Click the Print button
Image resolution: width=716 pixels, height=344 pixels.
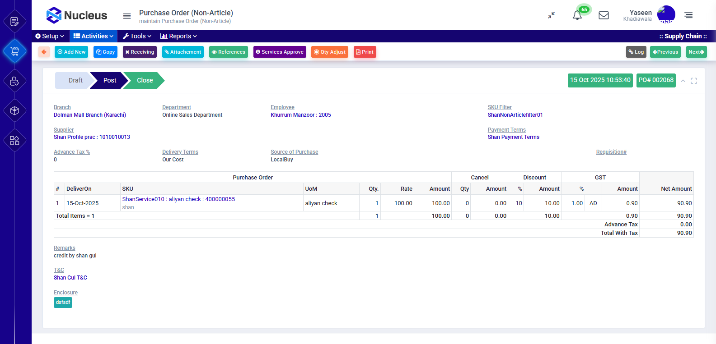click(365, 52)
